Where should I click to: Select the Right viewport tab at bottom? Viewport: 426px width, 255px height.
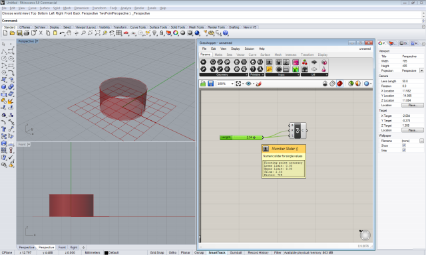74,247
